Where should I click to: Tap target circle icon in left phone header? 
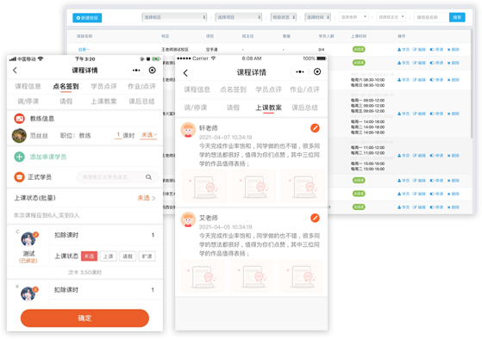152,71
